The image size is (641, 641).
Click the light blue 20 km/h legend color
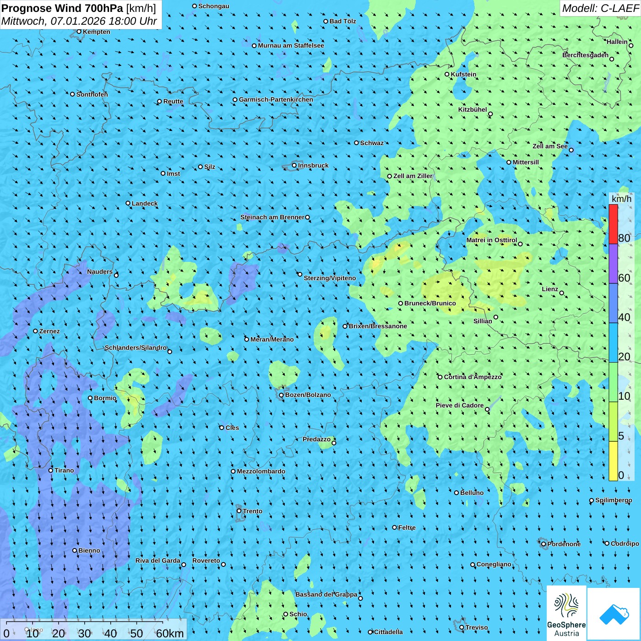coord(613,343)
